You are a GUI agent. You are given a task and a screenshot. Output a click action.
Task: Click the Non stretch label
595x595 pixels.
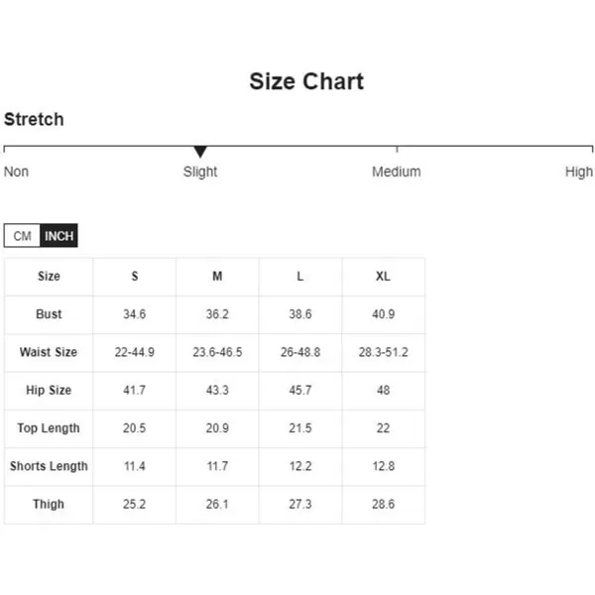click(x=16, y=172)
